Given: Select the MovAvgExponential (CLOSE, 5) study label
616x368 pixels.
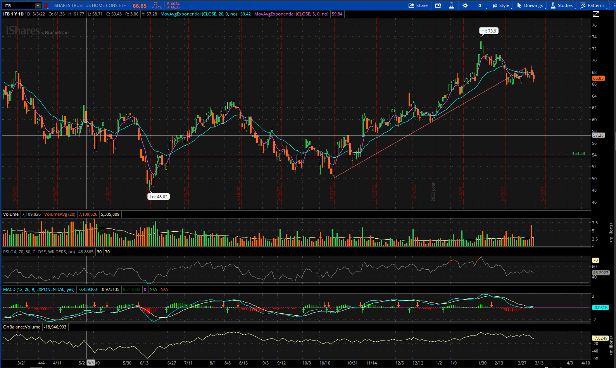Looking at the screenshot, I should pyautogui.click(x=292, y=14).
